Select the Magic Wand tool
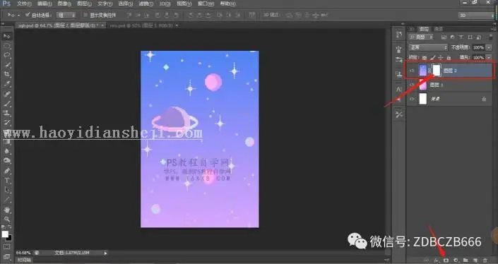Image resolution: width=498 pixels, height=264 pixels. [6, 65]
